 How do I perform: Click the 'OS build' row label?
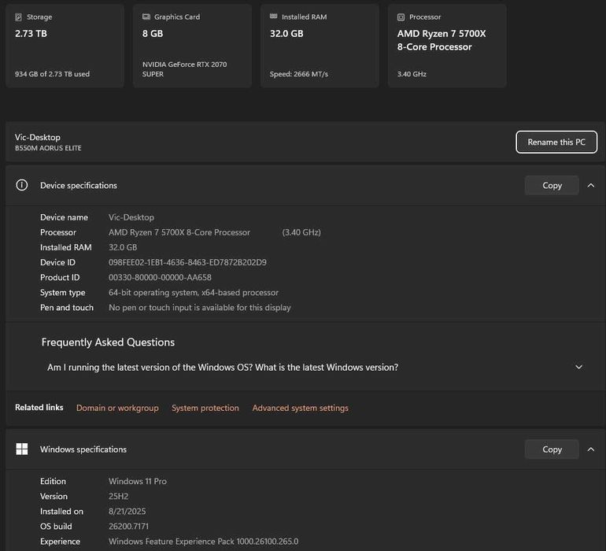coord(56,527)
